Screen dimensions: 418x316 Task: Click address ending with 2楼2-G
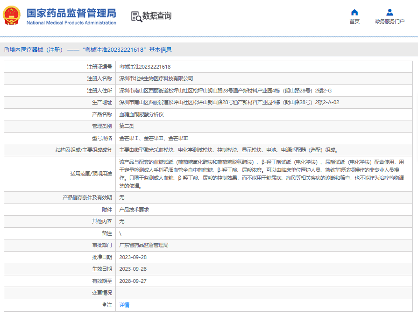pyautogui.click(x=225, y=91)
